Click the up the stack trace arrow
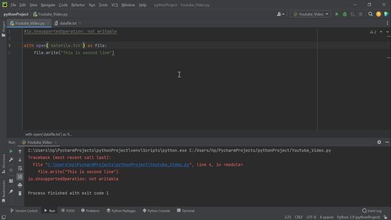The width and height of the screenshot is (391, 220). pyautogui.click(x=20, y=151)
